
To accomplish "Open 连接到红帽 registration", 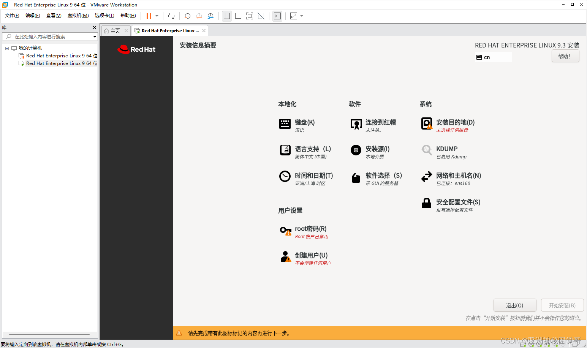I will coord(373,125).
